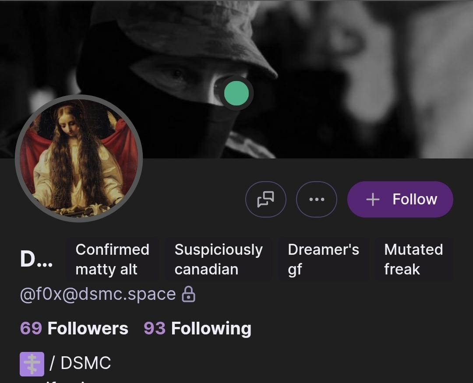The width and height of the screenshot is (473, 383).
Task: Open the Followers label link
Action: [x=88, y=328]
